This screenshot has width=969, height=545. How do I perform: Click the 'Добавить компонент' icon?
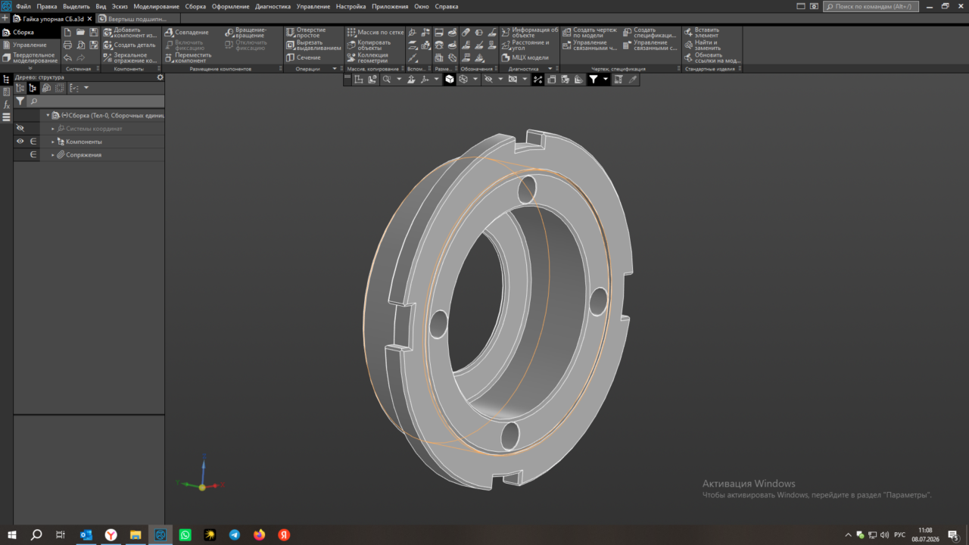107,33
